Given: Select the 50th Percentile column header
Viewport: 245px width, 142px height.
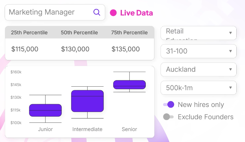Looking at the screenshot, I should 79,32.
